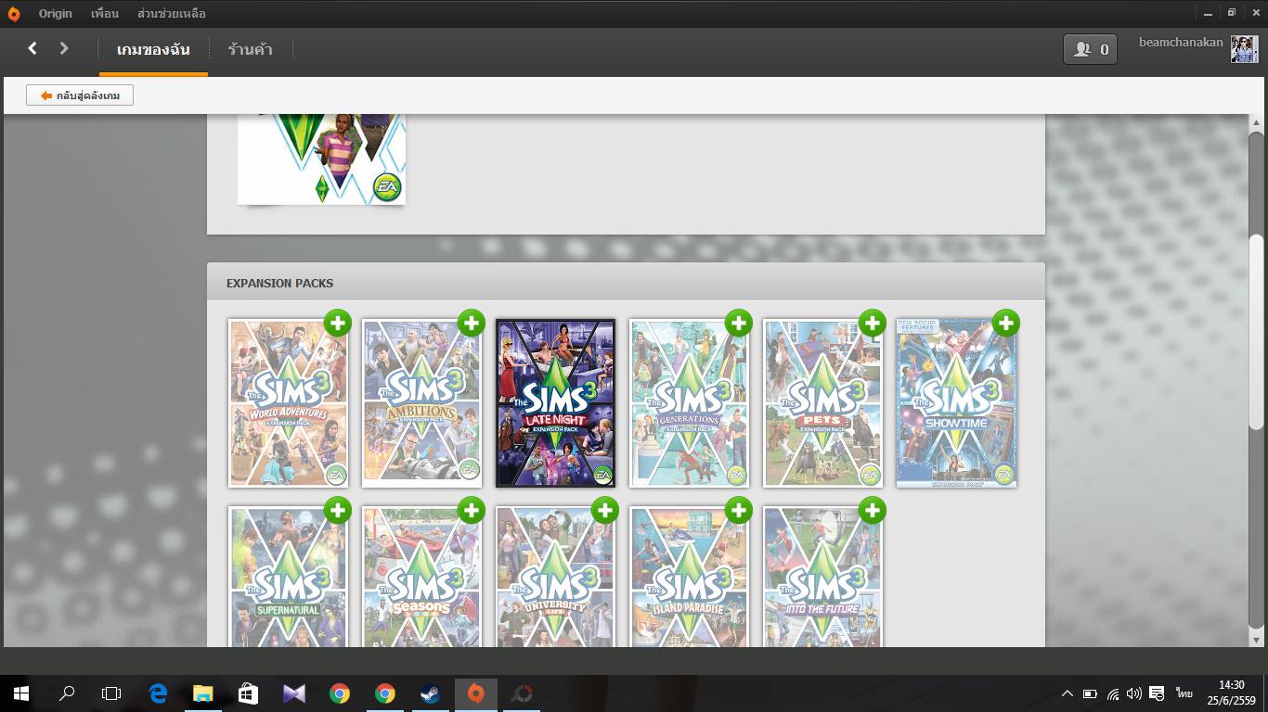Add Seasons via green plus icon
The height and width of the screenshot is (712, 1268).
(x=472, y=510)
